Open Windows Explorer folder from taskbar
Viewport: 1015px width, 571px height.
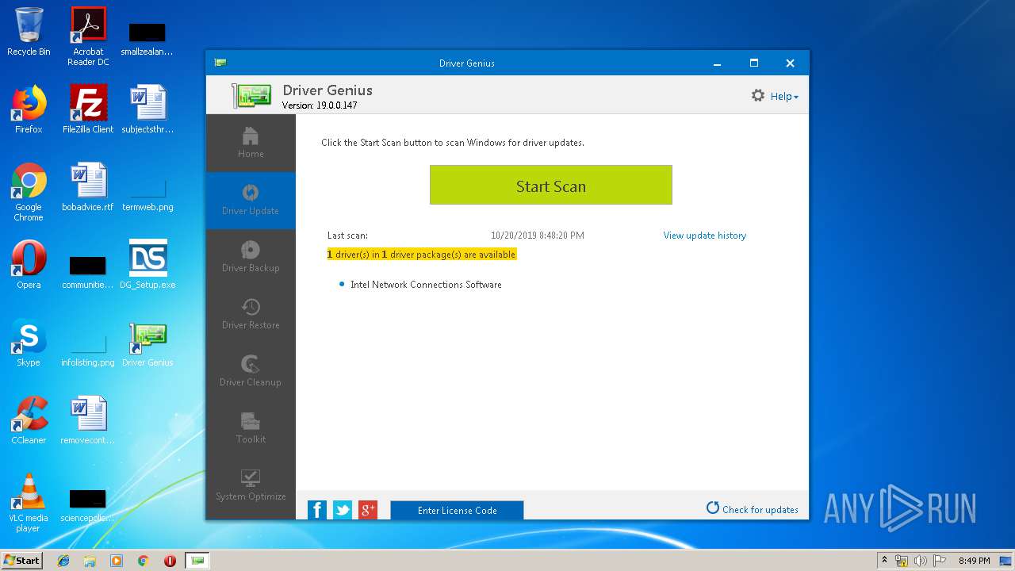point(90,561)
